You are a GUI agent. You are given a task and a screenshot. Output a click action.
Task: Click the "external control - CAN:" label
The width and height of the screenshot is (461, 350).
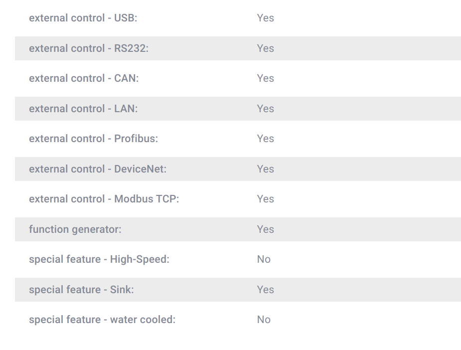coord(84,78)
